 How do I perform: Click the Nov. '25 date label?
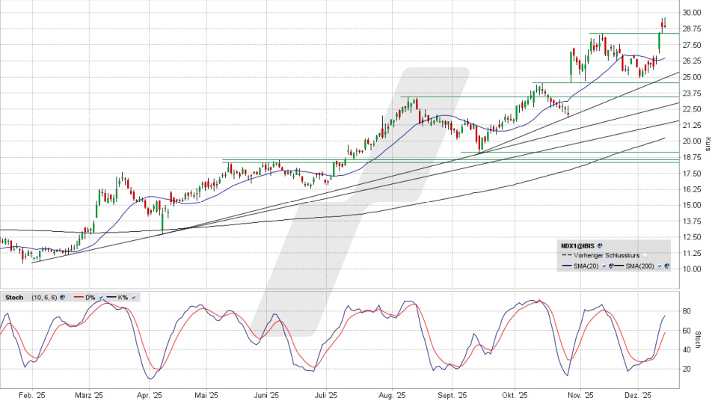(580, 395)
